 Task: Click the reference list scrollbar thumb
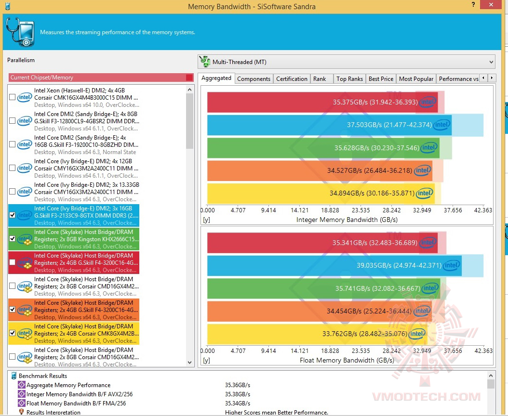(x=190, y=121)
